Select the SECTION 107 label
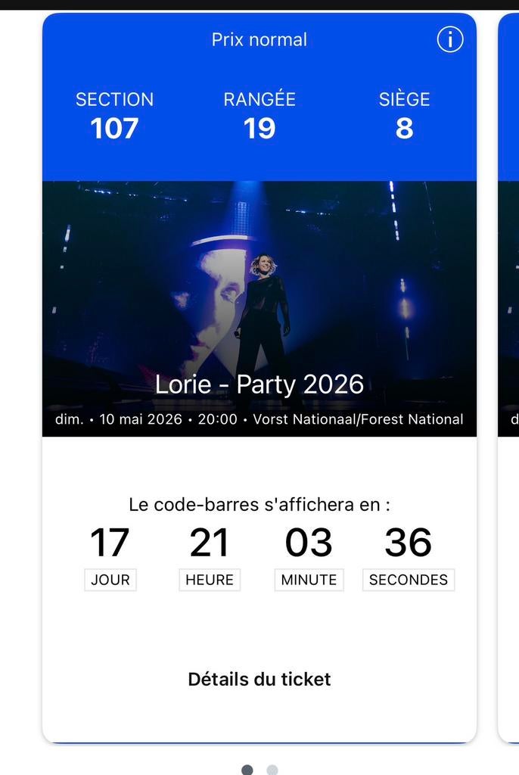519x775 pixels. click(x=113, y=114)
